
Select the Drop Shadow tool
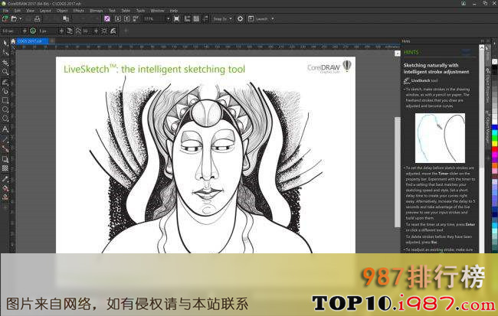pyautogui.click(x=5, y=158)
